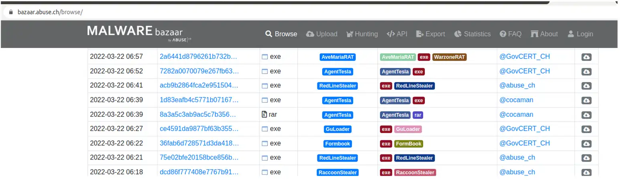Click the MALWARE bazaar logo
The image size is (620, 180).
pos(139,33)
